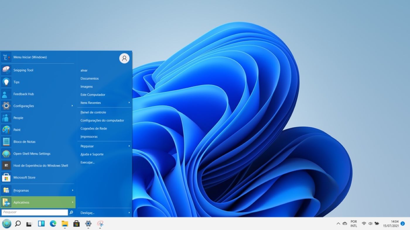Screen dimensions: 410x230
Task: Click the Open-Shell start button on the taskbar
Action: [x=6, y=224]
